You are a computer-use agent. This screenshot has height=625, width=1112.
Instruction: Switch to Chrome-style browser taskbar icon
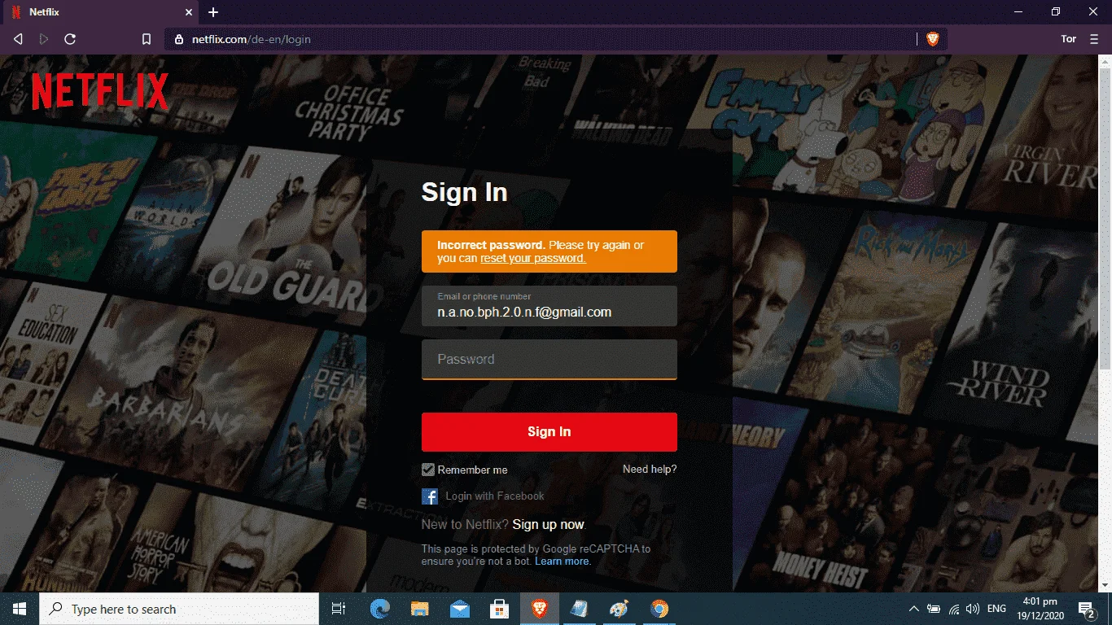659,609
